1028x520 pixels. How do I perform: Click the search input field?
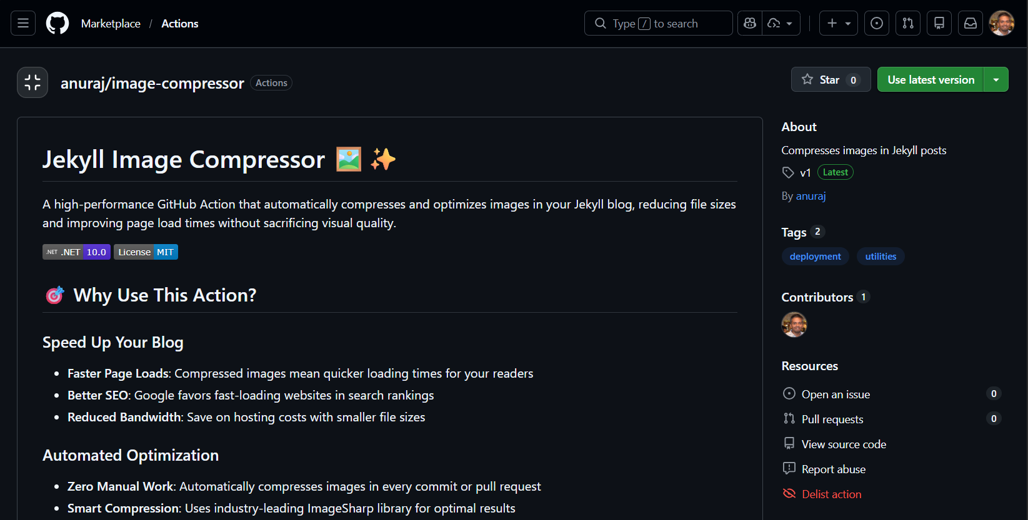click(658, 24)
